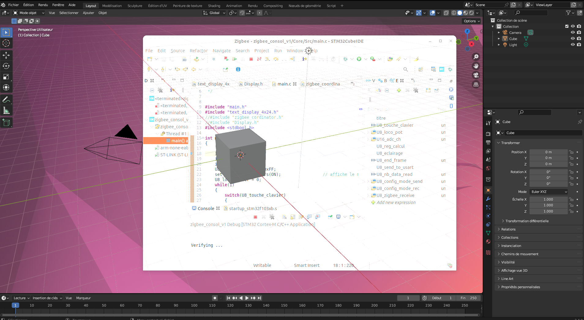Image resolution: width=584 pixels, height=320 pixels.
Task: Click the Options button in viewport
Action: point(471,21)
